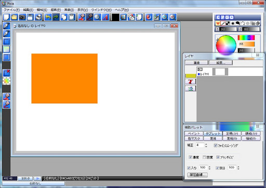Screen dimensions: 266x188
Task: Toggle the ブラシサイズ checkbox
Action: 218,157
